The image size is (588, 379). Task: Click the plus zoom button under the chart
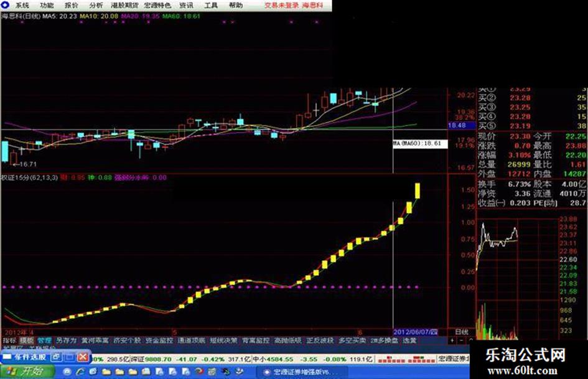452,340
